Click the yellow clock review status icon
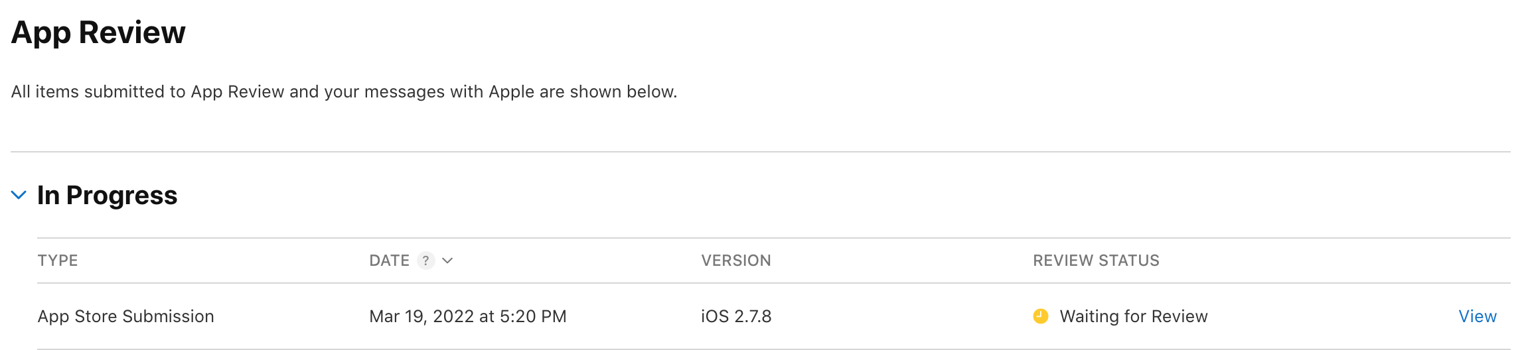The image size is (1524, 350). click(1041, 316)
